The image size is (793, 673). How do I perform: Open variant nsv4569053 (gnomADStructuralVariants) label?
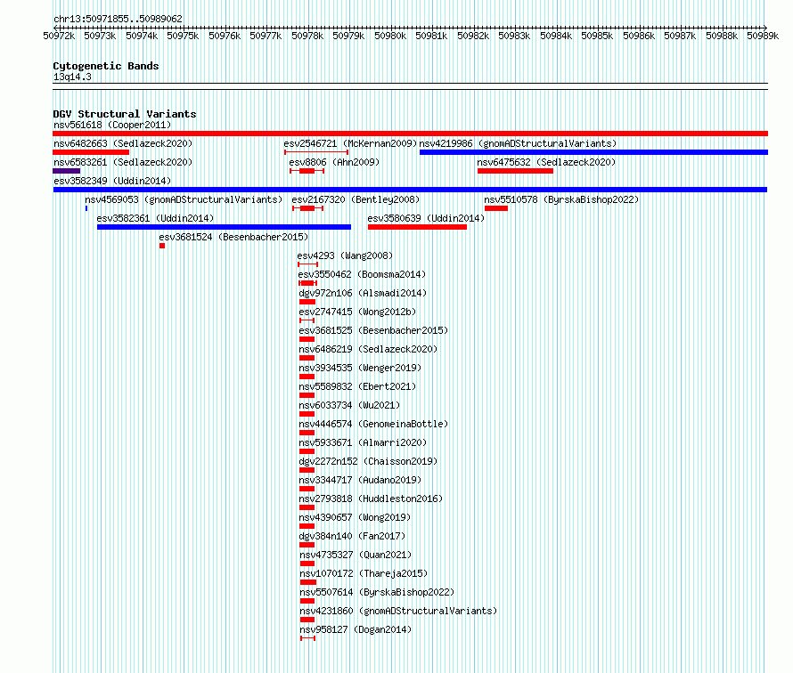(x=184, y=199)
